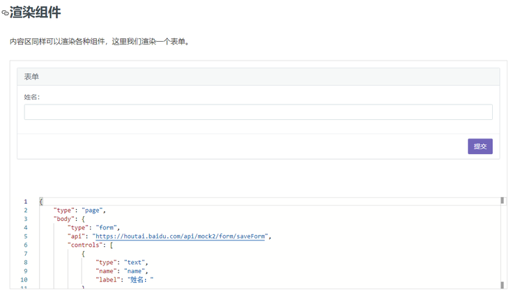This screenshot has height=306, width=527.
Task: Click line number 6 in editor gutter
Action: tap(25, 245)
